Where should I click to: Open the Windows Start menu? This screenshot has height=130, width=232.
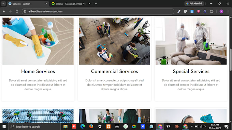tap(4, 127)
